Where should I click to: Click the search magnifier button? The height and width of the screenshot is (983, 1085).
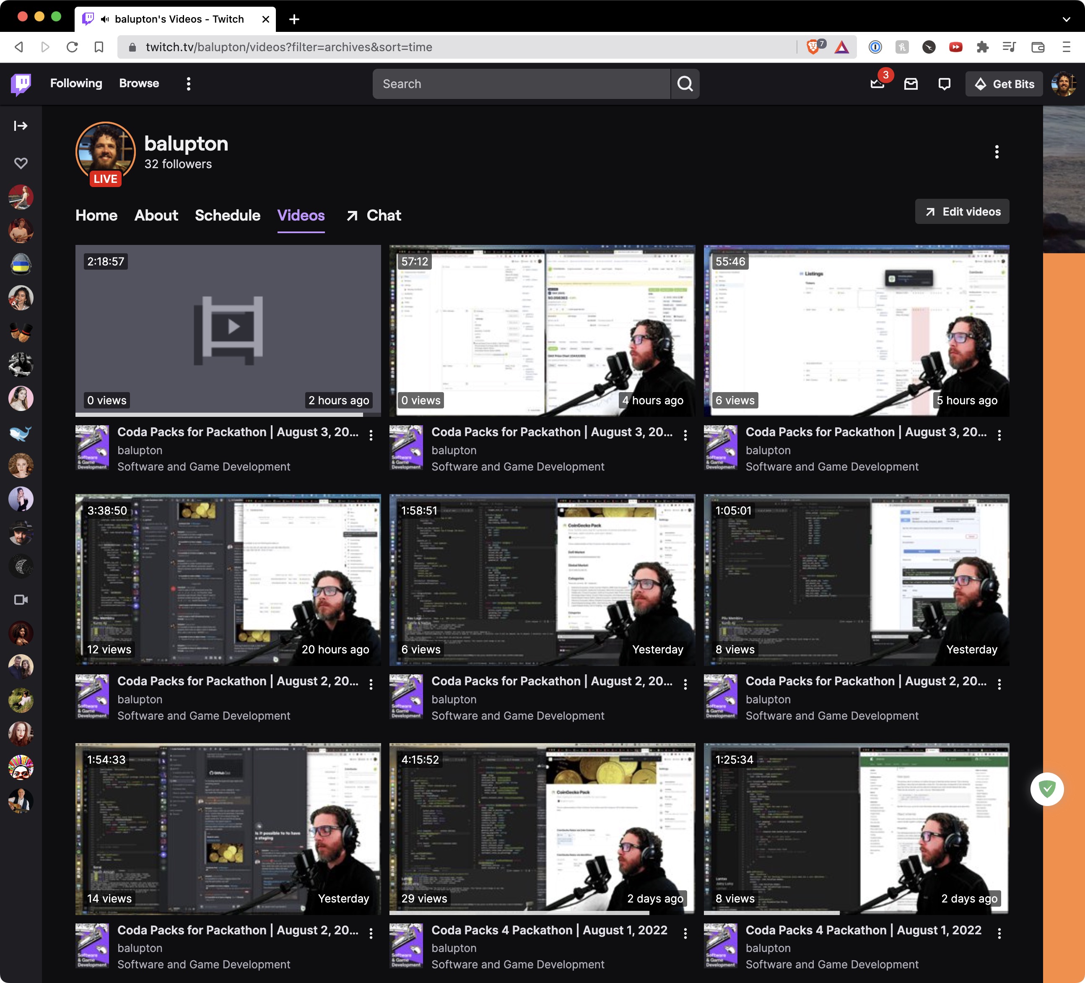[685, 84]
